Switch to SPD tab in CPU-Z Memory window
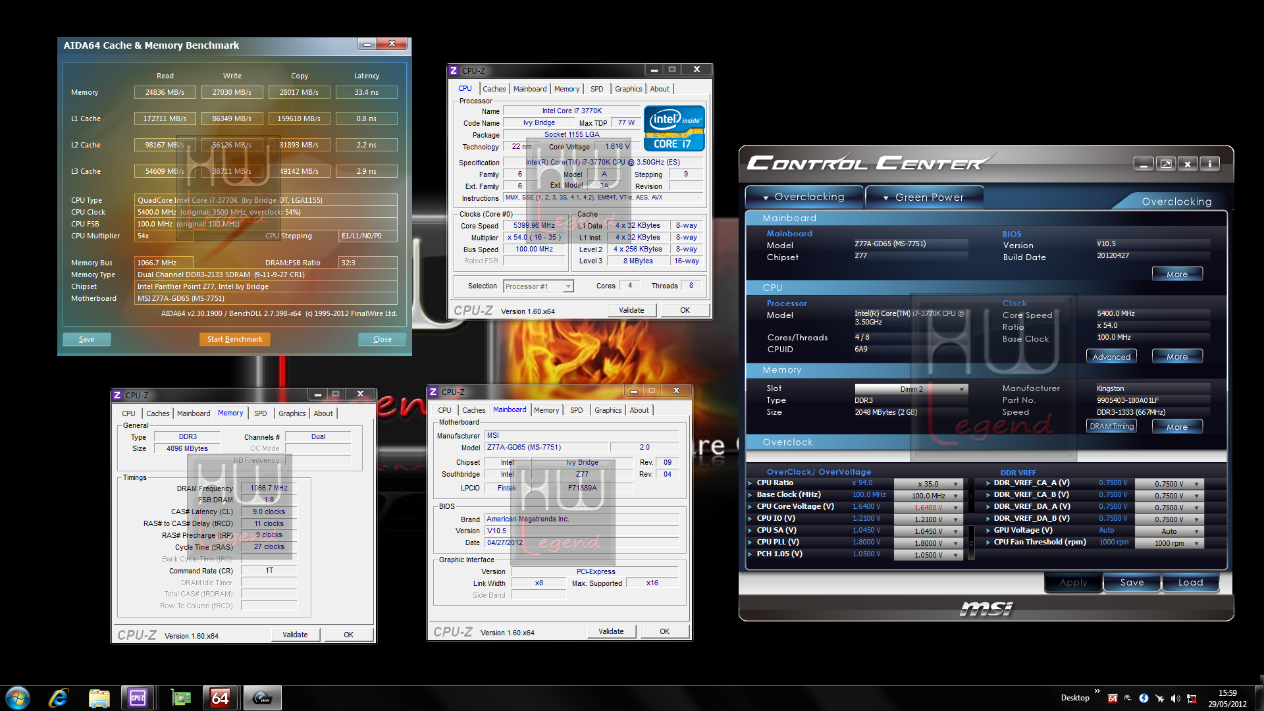This screenshot has height=711, width=1264. click(261, 413)
